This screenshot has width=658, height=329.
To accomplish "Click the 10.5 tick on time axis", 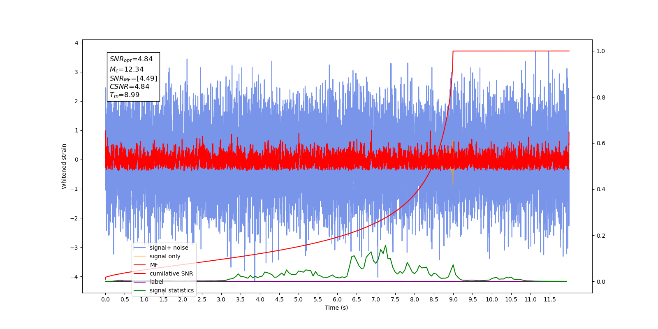I will point(511,299).
